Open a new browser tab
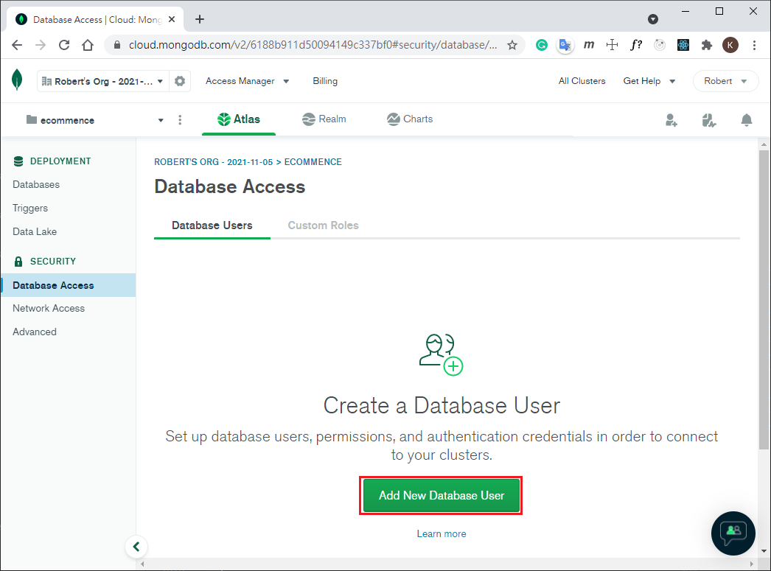 click(199, 19)
